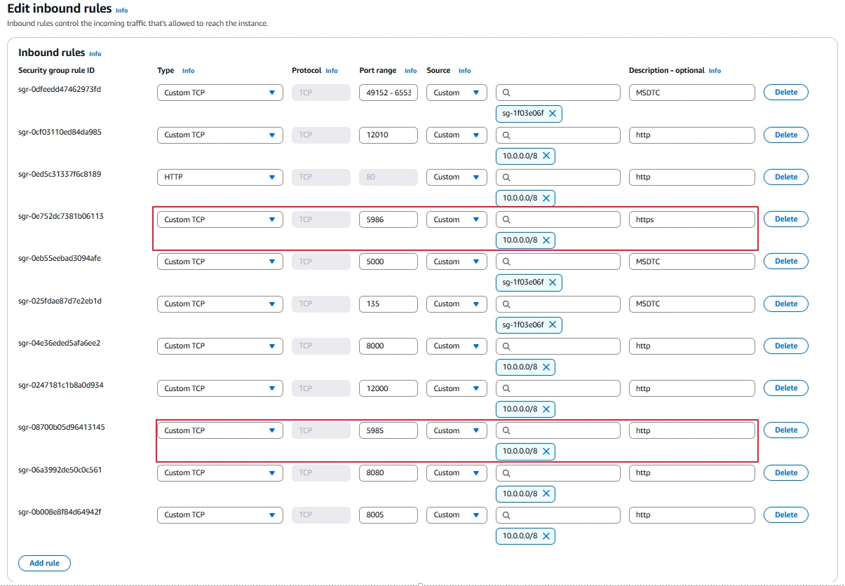Open Source dropdown for port 5000 rule
The height and width of the screenshot is (586, 845).
click(x=457, y=261)
